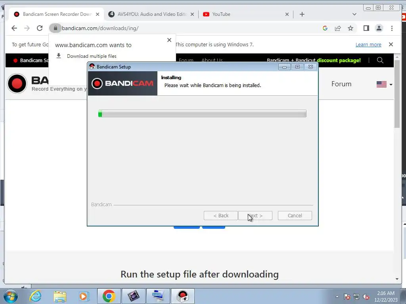This screenshot has height=304, width=406.
Task: Switch to the AVS4YOU tab
Action: click(152, 14)
